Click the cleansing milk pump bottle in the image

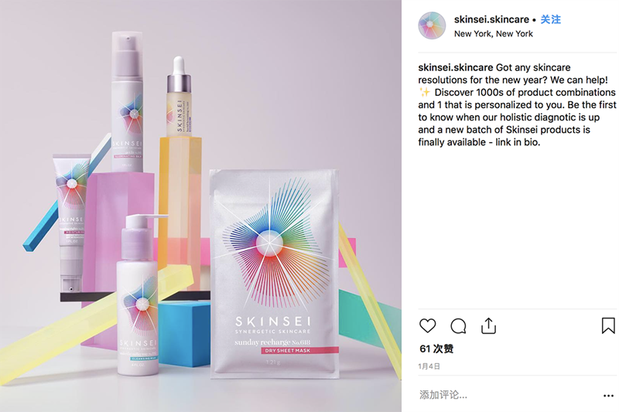pos(139,296)
